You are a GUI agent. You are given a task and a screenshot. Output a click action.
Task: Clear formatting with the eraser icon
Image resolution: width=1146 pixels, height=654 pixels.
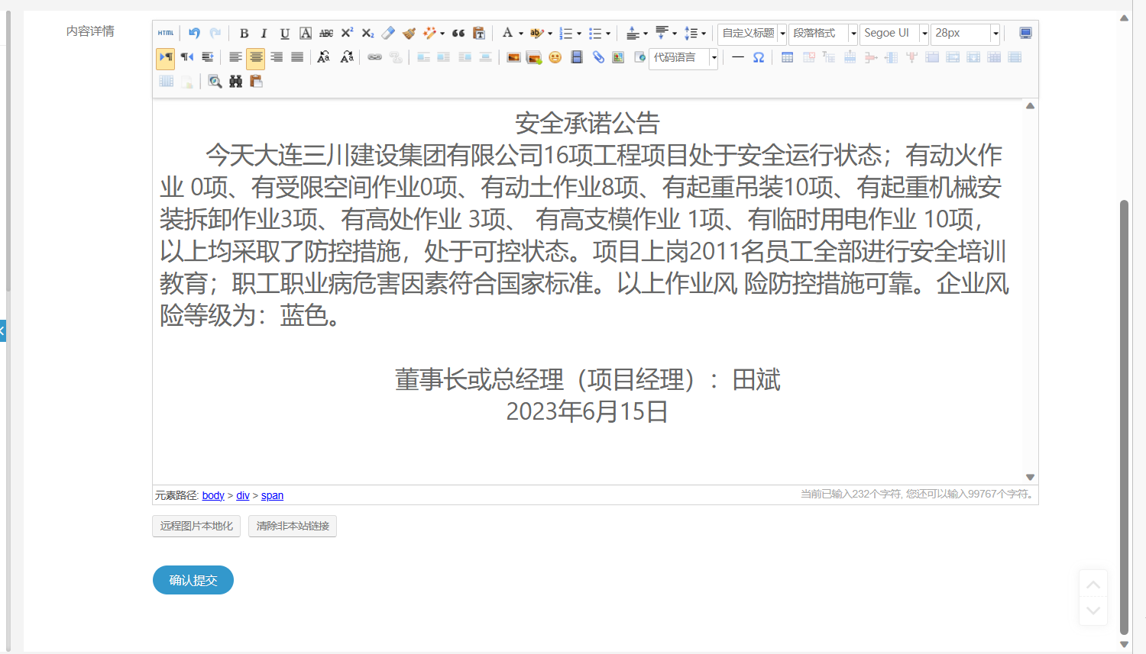[388, 33]
